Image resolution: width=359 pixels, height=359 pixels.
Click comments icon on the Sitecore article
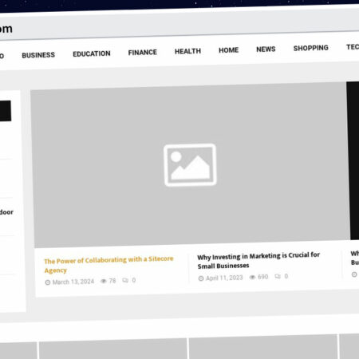[x=125, y=280]
